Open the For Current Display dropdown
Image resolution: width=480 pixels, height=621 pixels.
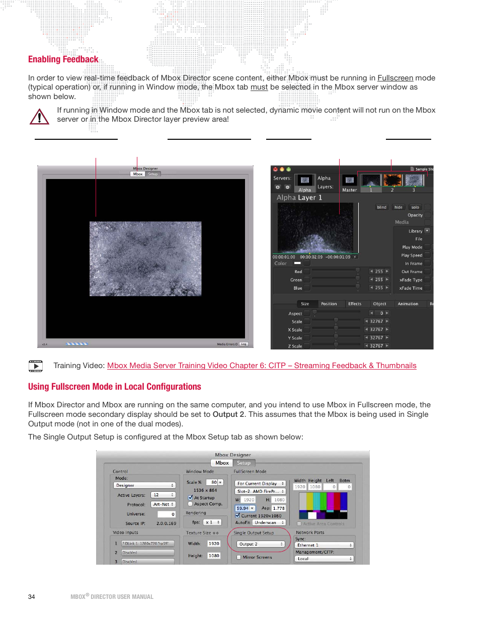[x=260, y=483]
